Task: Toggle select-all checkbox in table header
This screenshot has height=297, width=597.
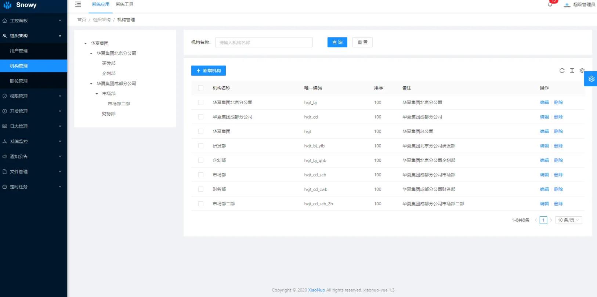Action: (200, 88)
